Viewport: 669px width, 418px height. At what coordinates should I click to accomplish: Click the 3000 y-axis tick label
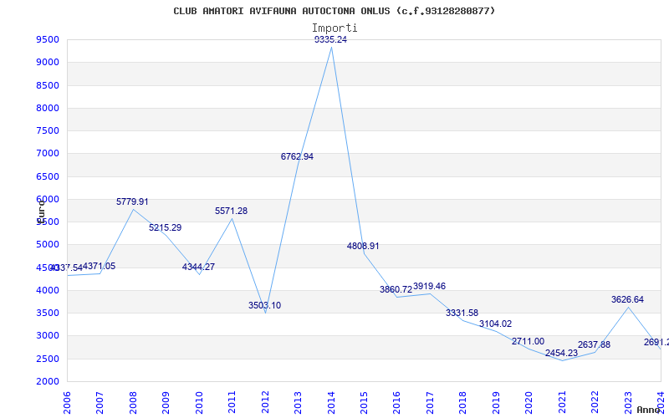tap(48, 336)
